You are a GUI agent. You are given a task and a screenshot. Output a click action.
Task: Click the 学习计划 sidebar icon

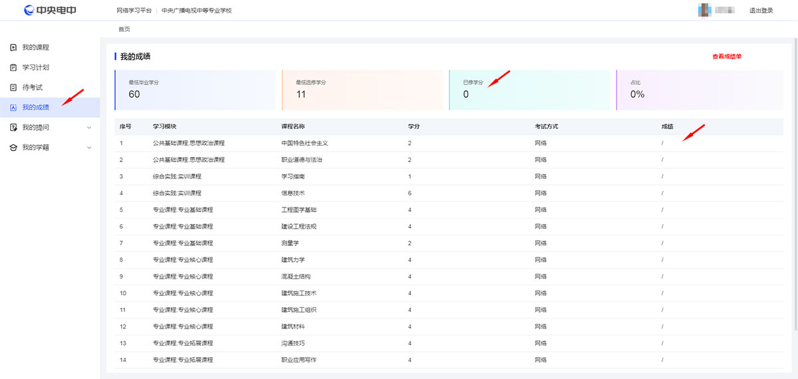[x=13, y=67]
